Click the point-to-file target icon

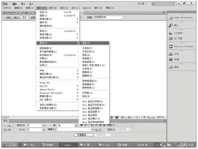click(x=96, y=130)
